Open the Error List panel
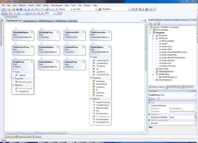The width and height of the screenshot is (198, 143). [10, 137]
